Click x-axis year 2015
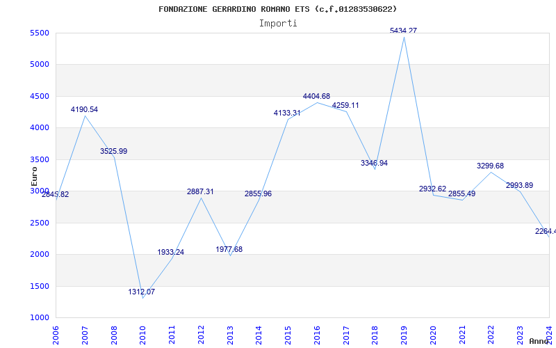 (x=288, y=335)
